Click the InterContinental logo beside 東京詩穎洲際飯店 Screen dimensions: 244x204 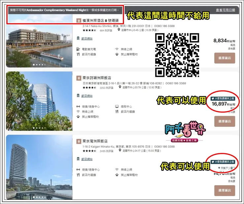point(79,78)
